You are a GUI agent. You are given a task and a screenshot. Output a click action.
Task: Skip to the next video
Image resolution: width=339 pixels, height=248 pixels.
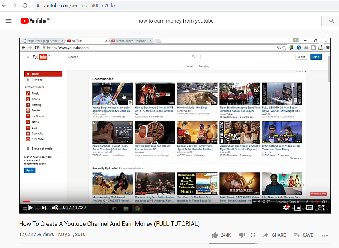pyautogui.click(x=44, y=208)
